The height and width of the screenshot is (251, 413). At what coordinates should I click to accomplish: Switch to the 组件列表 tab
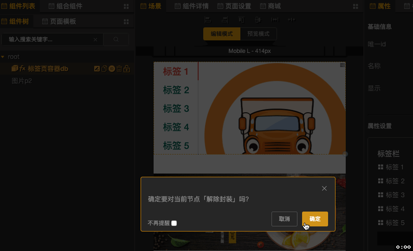point(19,6)
